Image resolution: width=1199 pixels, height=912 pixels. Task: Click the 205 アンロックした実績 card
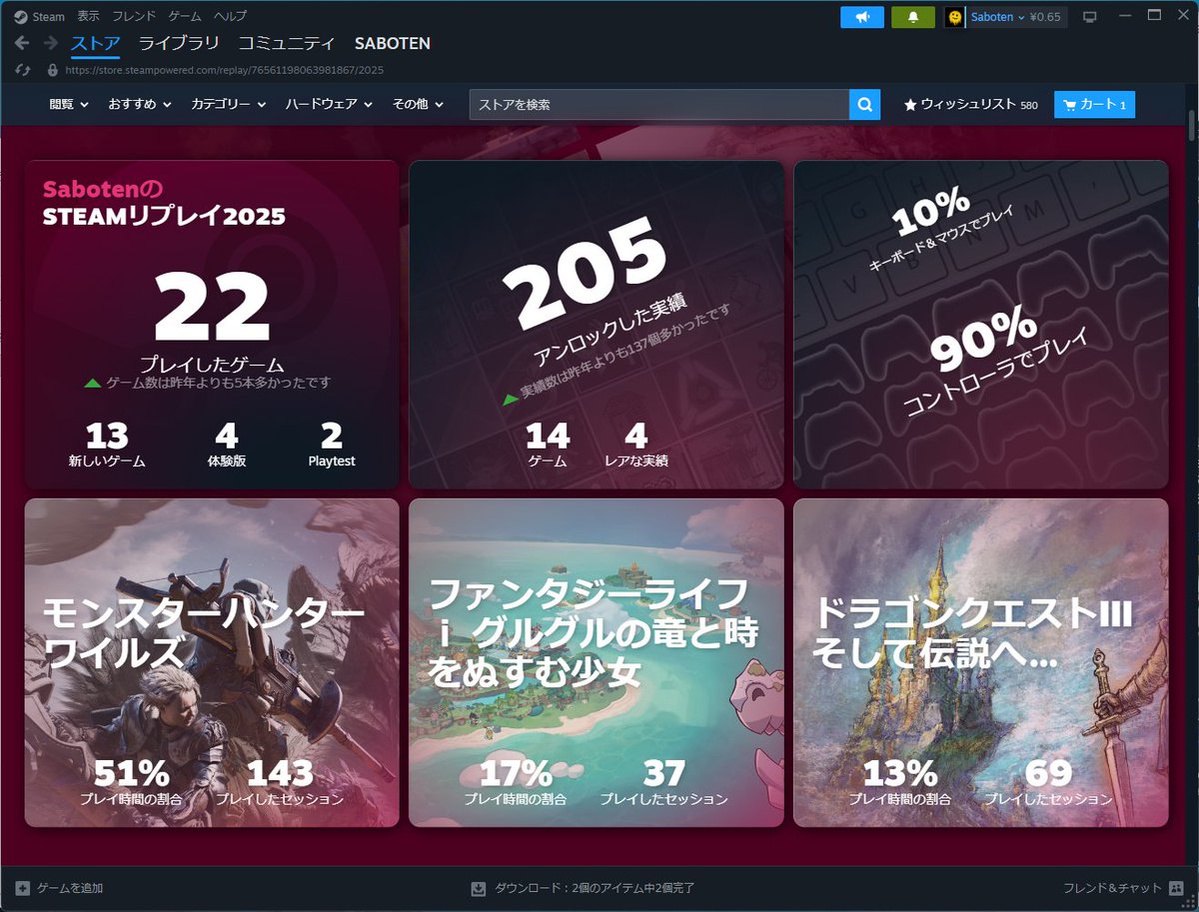[x=597, y=325]
